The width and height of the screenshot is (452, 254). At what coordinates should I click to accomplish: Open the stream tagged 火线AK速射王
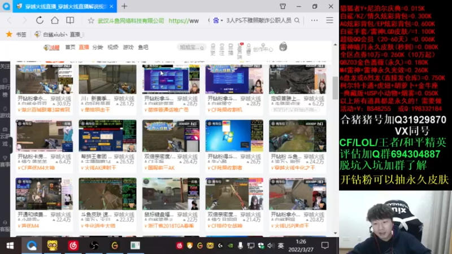click(107, 136)
